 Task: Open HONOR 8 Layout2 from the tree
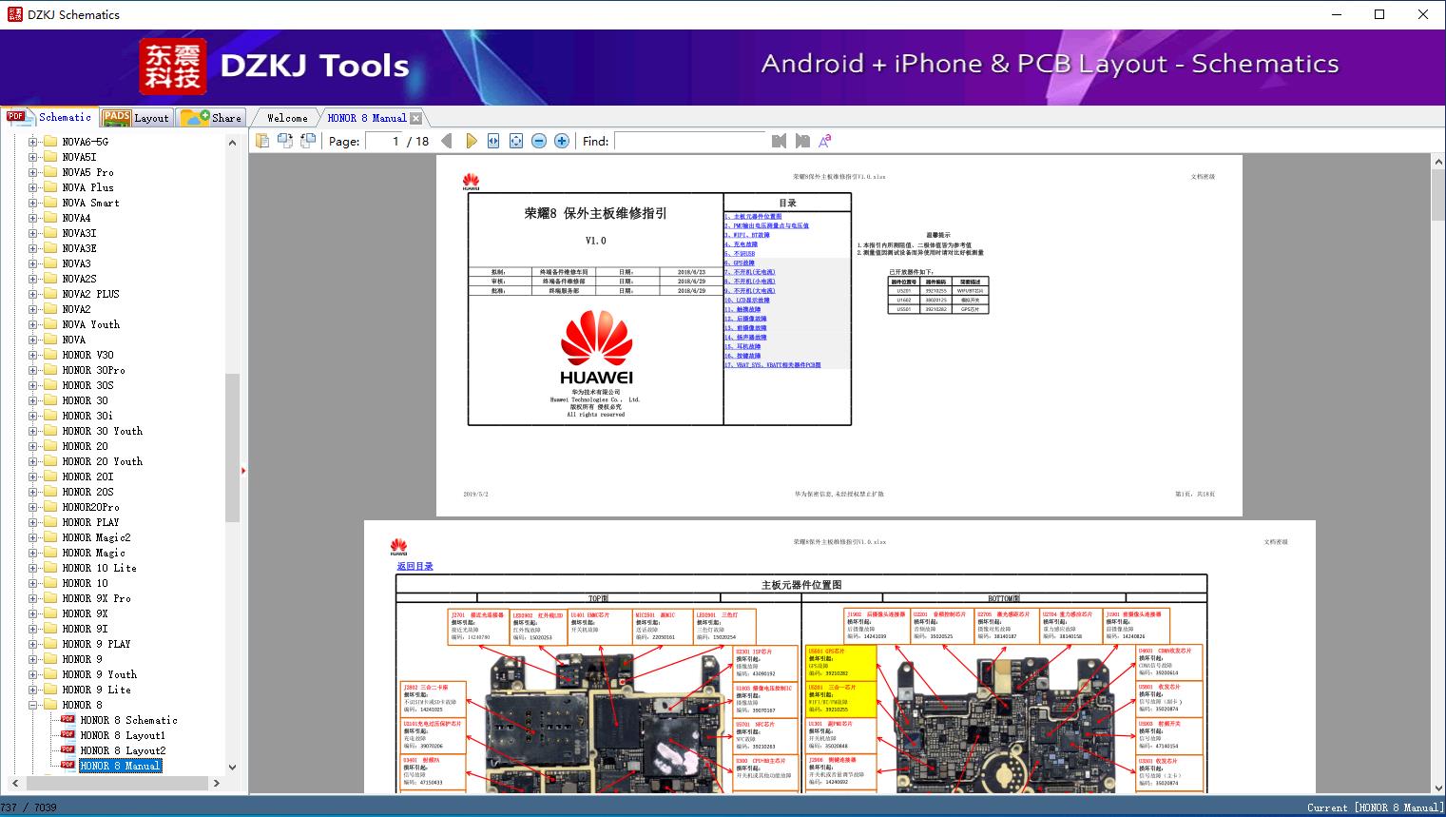tap(123, 750)
